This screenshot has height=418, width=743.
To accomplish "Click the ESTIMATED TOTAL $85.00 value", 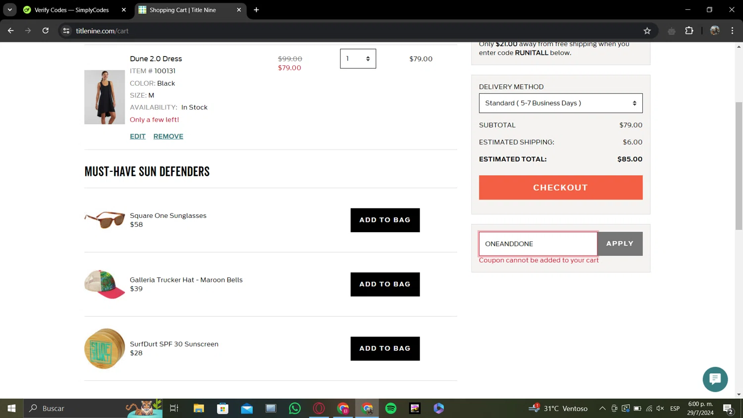I will [x=630, y=159].
